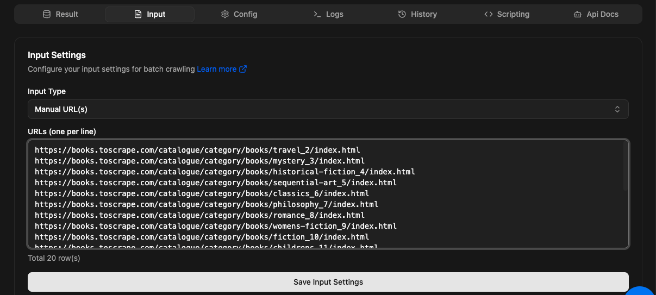Click the gear icon beside Config
This screenshot has width=656, height=295.
225,14
